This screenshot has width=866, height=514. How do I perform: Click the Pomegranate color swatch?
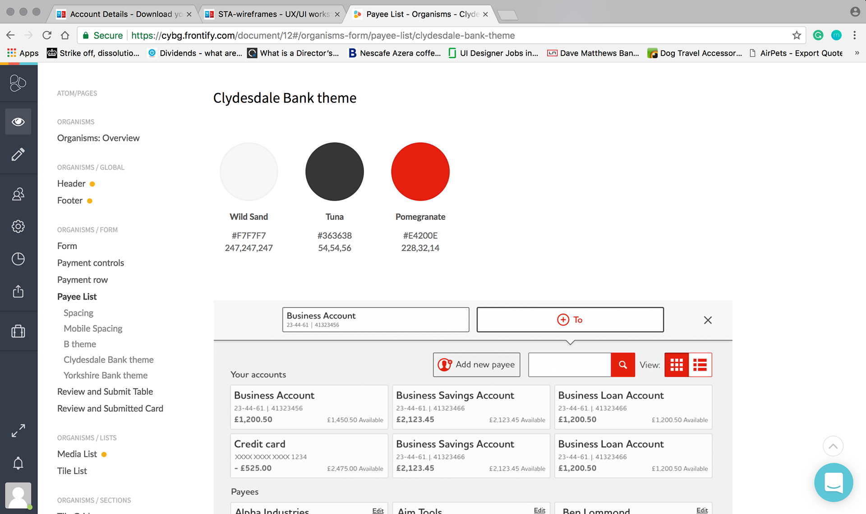coord(420,171)
